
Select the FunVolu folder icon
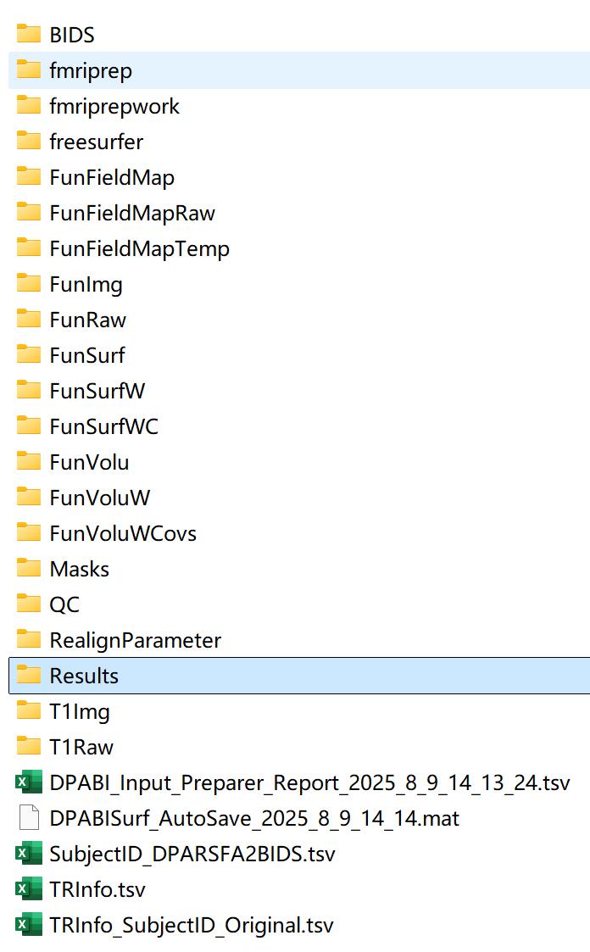29,461
